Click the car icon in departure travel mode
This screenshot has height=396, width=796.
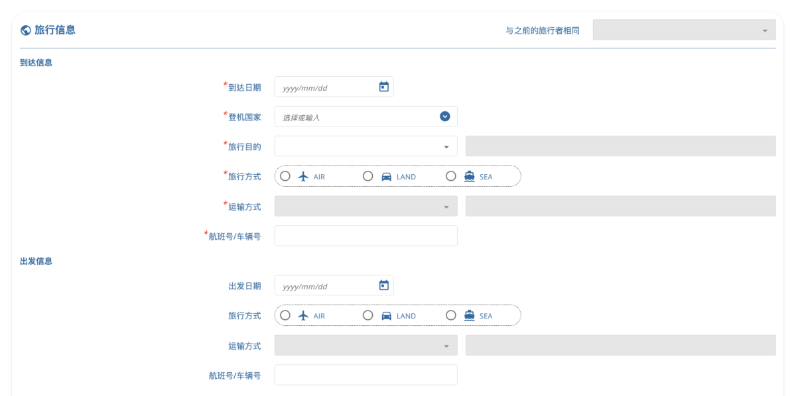pyautogui.click(x=387, y=315)
